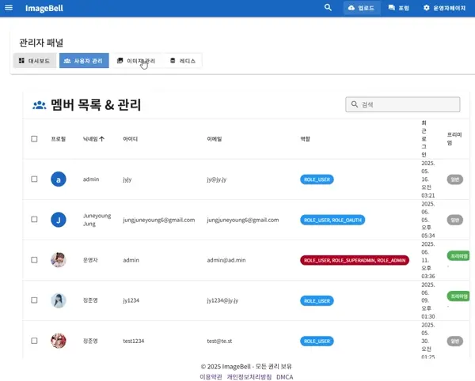Open 운영자페이지 admin page
Image resolution: width=475 pixels, height=381 pixels.
coord(444,8)
